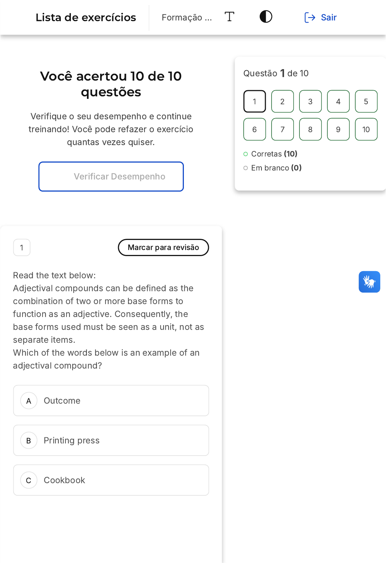Jump to question 5 in navigator
Viewport: 386px width, 563px height.
point(366,101)
